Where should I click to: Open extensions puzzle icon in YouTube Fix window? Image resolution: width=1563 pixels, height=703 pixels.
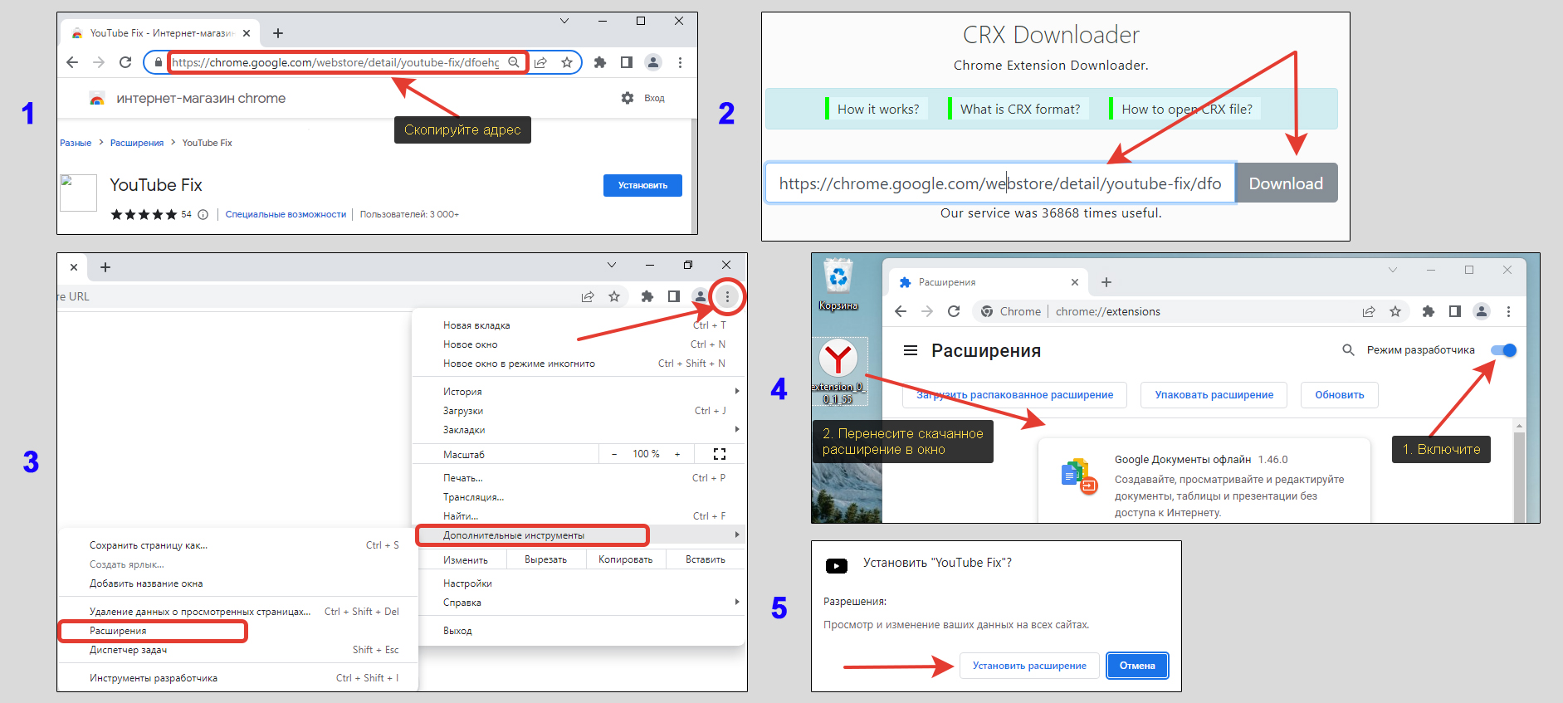point(600,62)
